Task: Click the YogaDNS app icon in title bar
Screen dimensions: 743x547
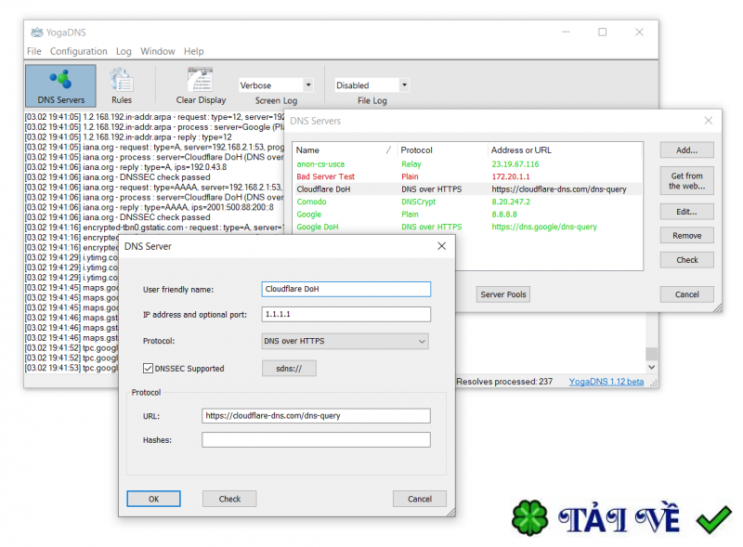Action: [x=36, y=33]
